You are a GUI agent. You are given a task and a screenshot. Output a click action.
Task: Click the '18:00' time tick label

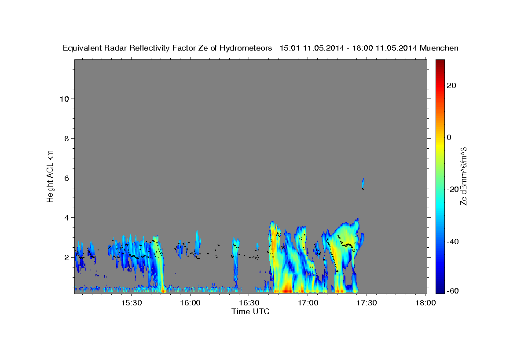[x=426, y=303]
